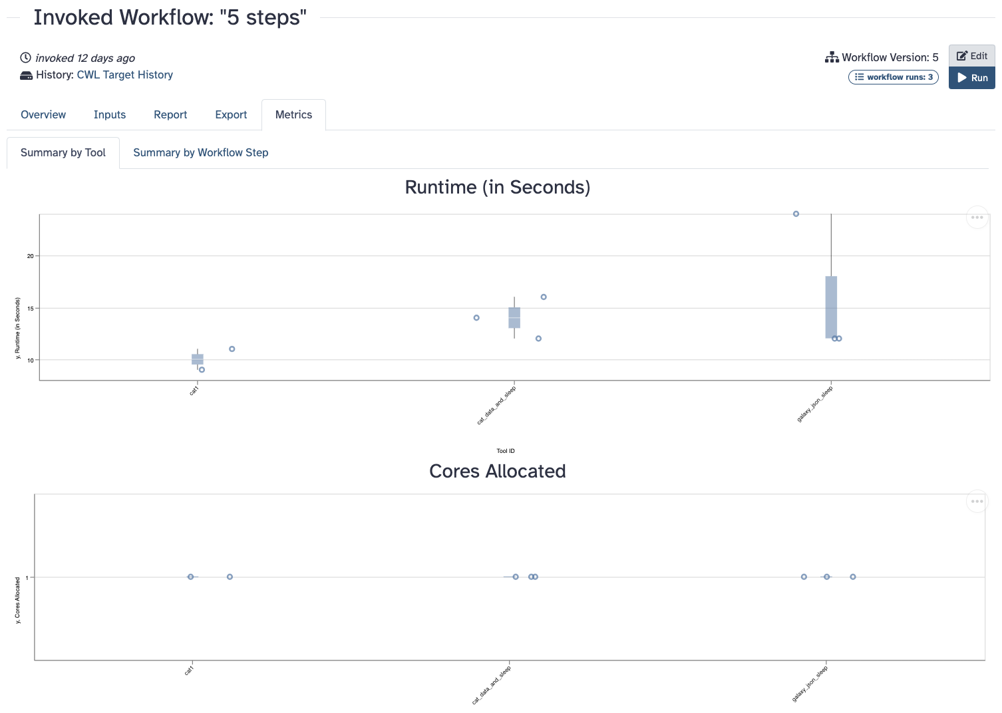
Task: Click the cat1 boxplot in the Runtime chart
Action: pyautogui.click(x=196, y=359)
